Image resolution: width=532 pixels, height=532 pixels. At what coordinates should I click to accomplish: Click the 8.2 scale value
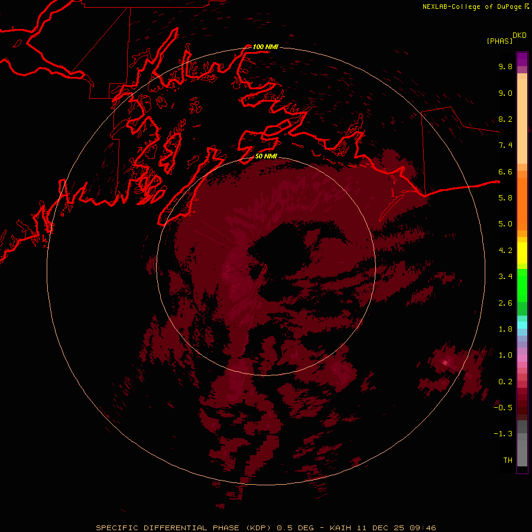(505, 119)
